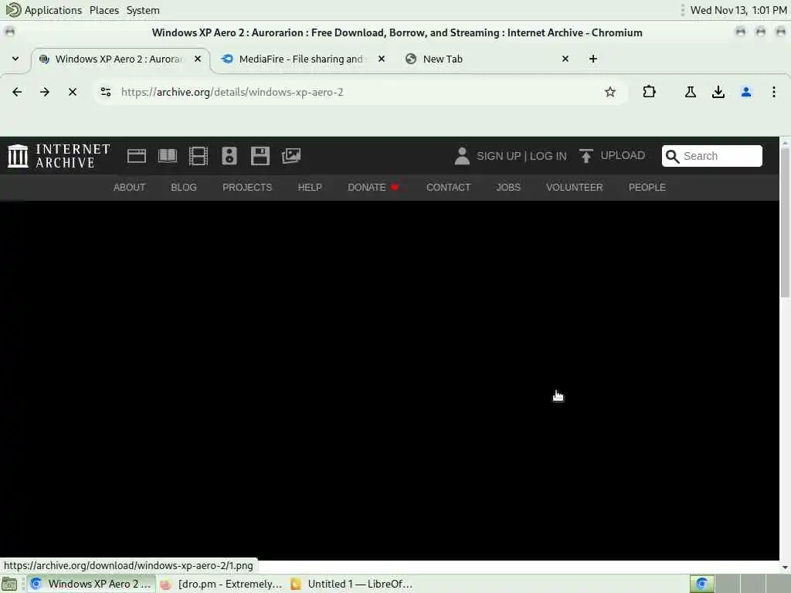The image size is (791, 593).
Task: Click the address bar URL
Action: coord(232,92)
